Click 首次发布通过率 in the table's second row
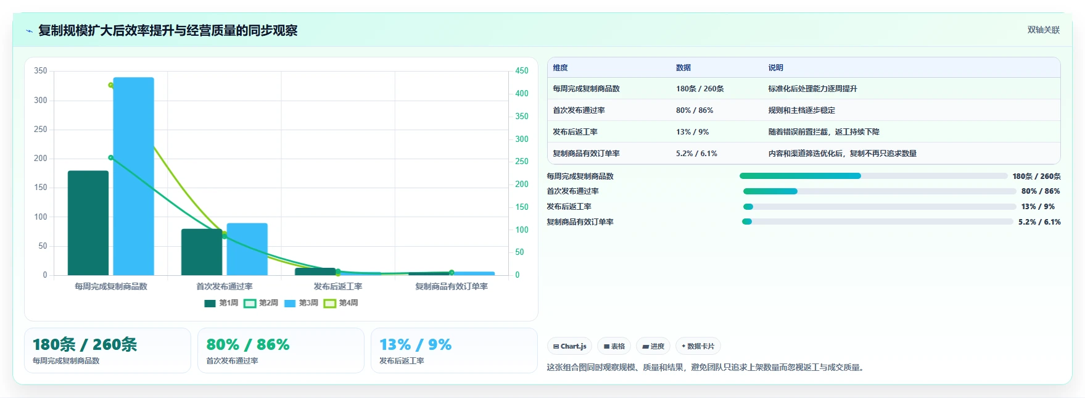 coord(579,110)
